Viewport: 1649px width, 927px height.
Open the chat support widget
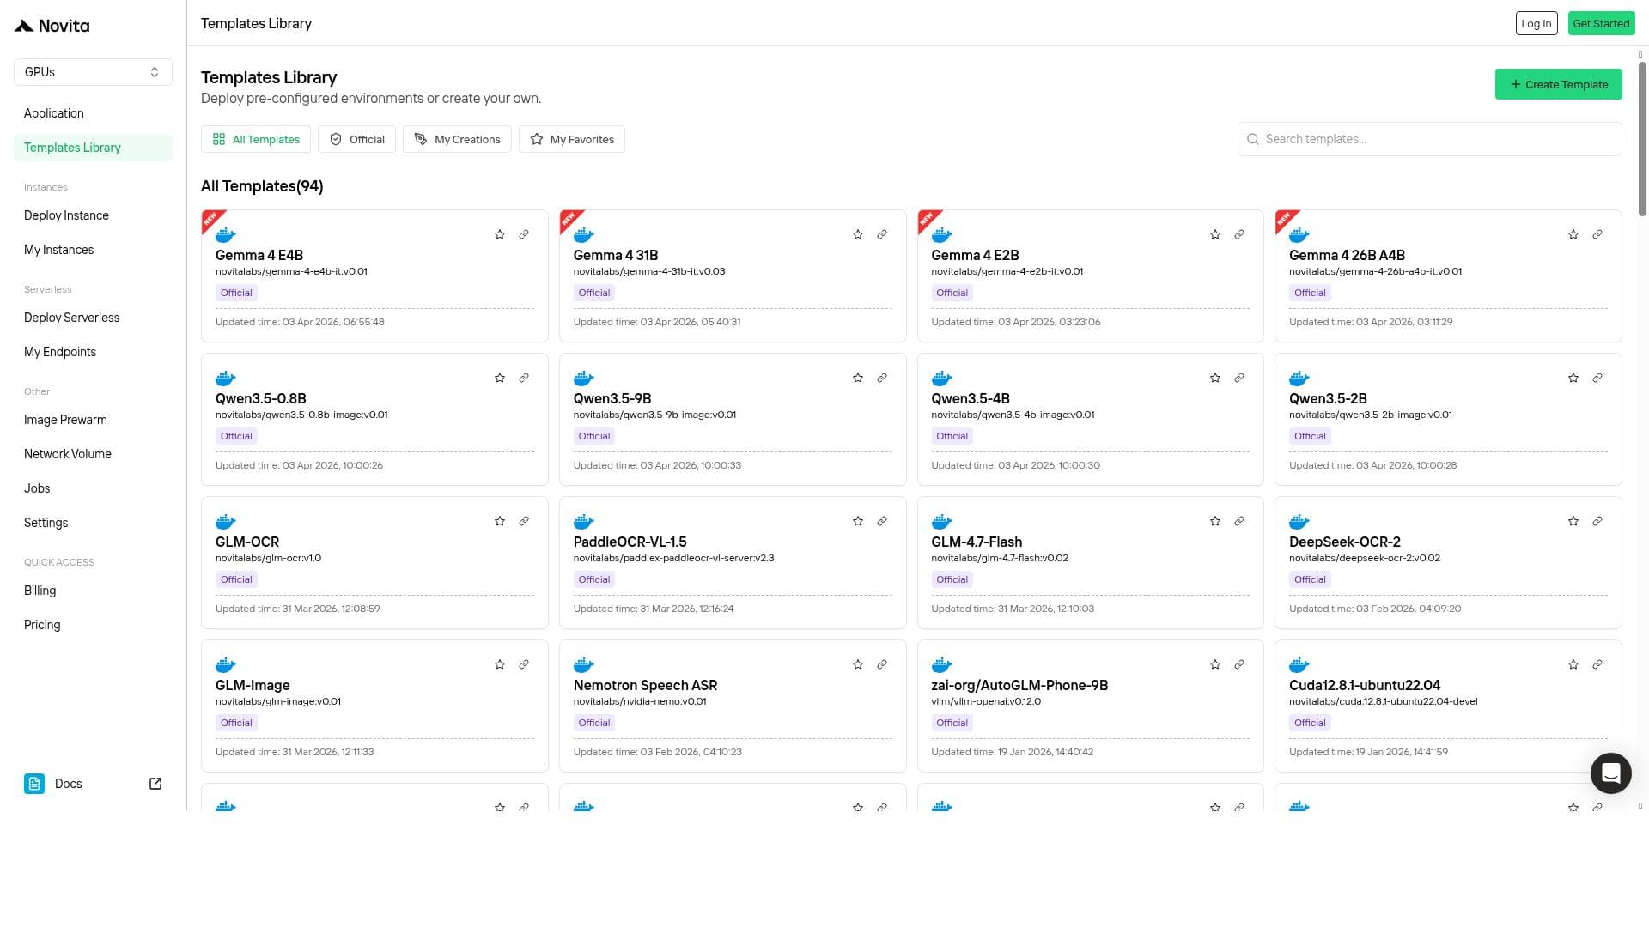tap(1610, 773)
